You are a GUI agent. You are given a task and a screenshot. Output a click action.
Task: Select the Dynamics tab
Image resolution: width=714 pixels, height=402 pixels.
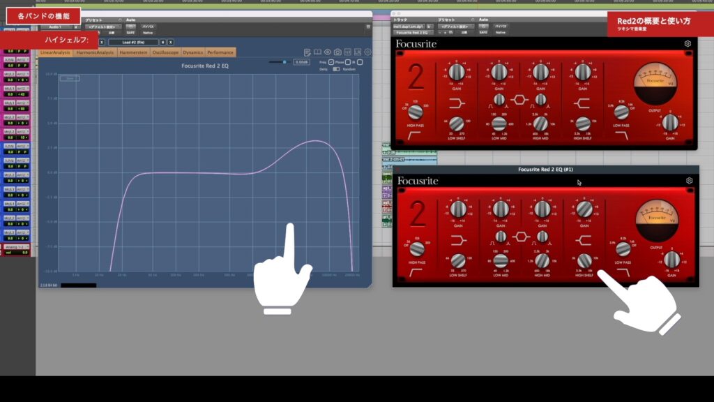click(193, 52)
